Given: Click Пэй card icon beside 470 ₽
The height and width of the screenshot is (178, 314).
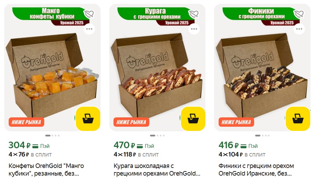Looking at the screenshot, I should (x=140, y=146).
